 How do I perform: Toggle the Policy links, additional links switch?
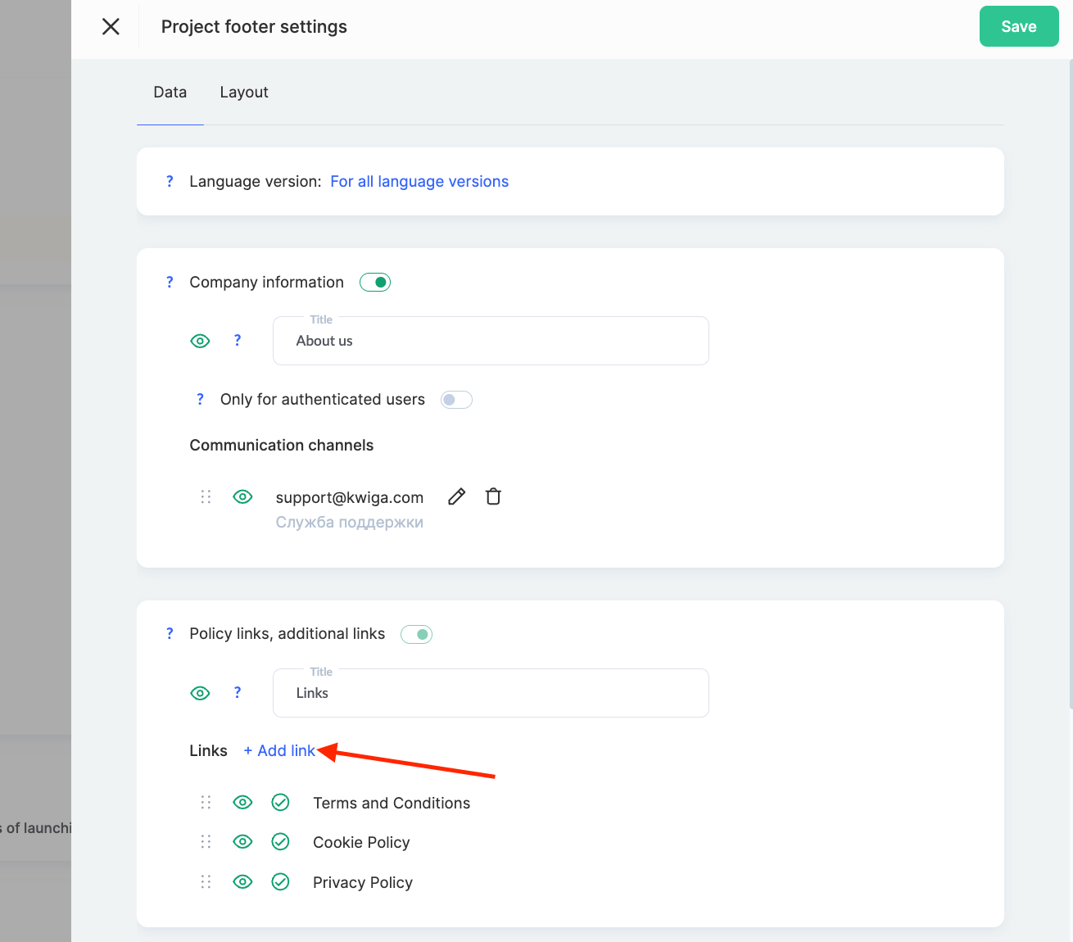tap(416, 634)
